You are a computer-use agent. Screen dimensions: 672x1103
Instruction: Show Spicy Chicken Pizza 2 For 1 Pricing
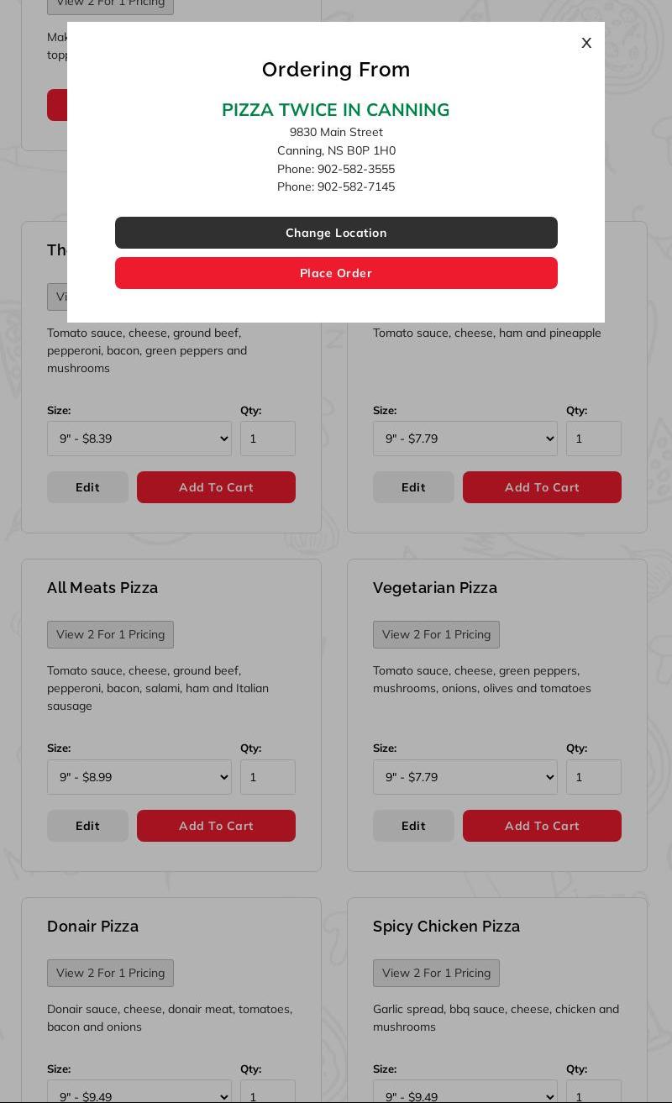[x=436, y=973]
